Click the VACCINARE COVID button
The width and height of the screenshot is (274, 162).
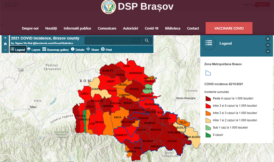(229, 28)
